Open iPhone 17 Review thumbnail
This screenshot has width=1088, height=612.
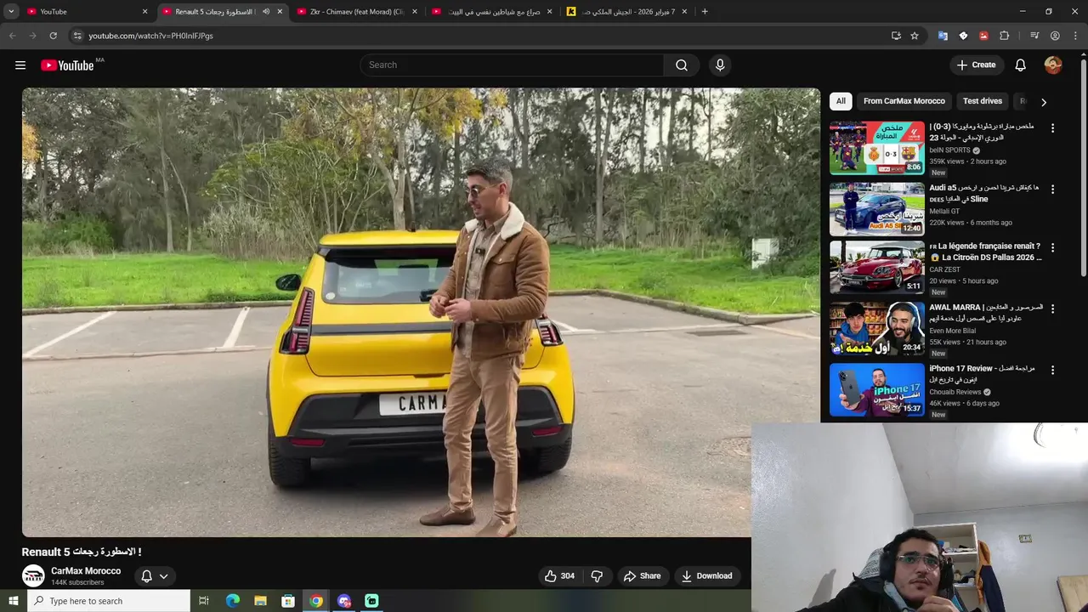point(876,389)
